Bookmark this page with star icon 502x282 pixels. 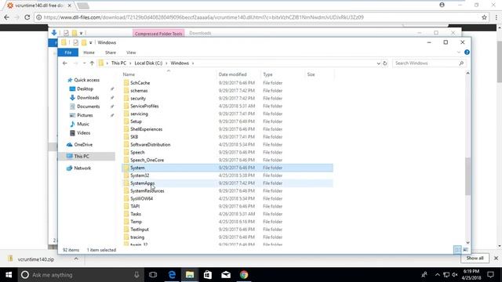pos(484,17)
